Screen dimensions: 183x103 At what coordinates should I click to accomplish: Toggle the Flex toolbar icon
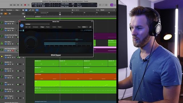tap(33, 10)
